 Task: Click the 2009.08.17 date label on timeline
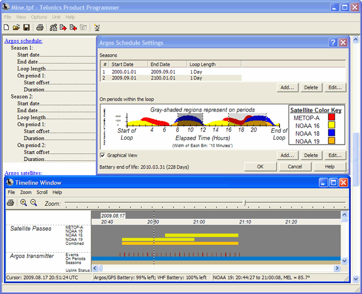[113, 216]
